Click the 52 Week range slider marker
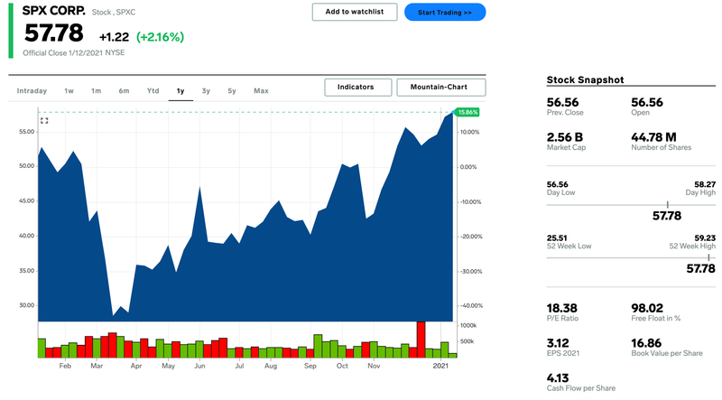722x400 pixels. pos(708,257)
